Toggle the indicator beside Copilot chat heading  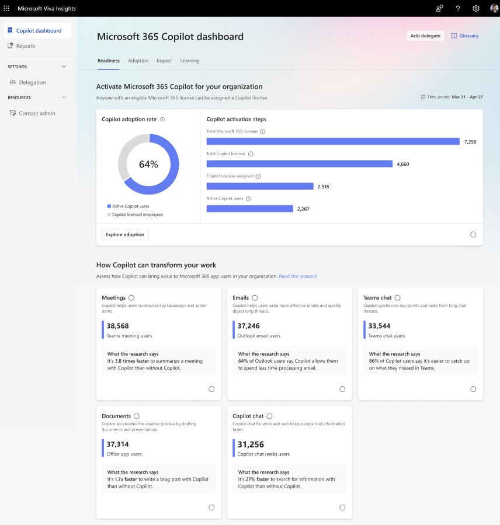[269, 416]
